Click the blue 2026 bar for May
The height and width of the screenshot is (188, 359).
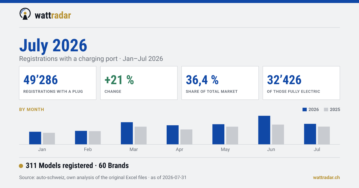tap(218, 134)
